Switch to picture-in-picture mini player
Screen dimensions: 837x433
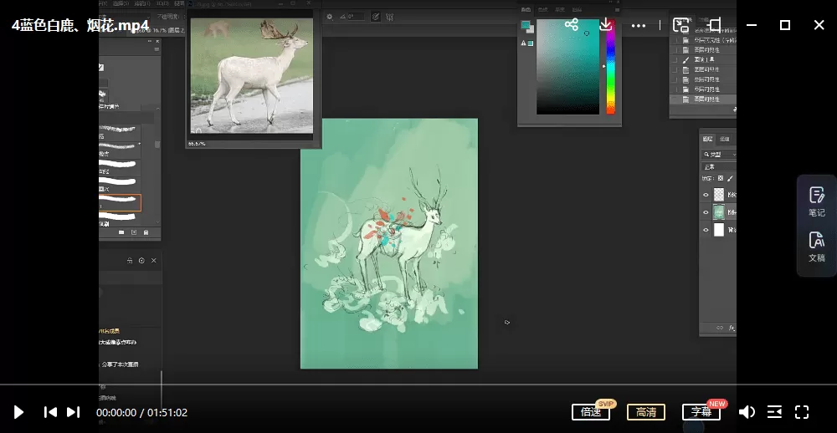coord(681,25)
